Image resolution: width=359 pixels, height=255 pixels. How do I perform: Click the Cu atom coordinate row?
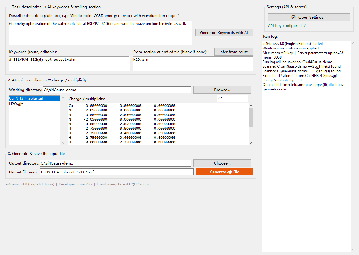[x=122, y=106]
